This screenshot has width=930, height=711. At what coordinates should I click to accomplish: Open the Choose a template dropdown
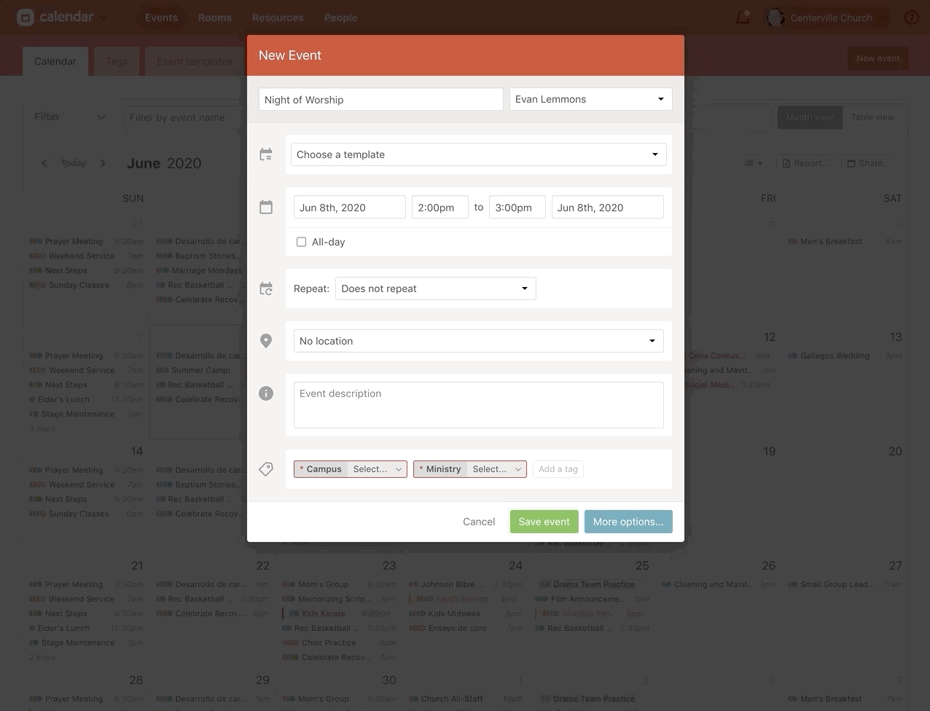[478, 154]
